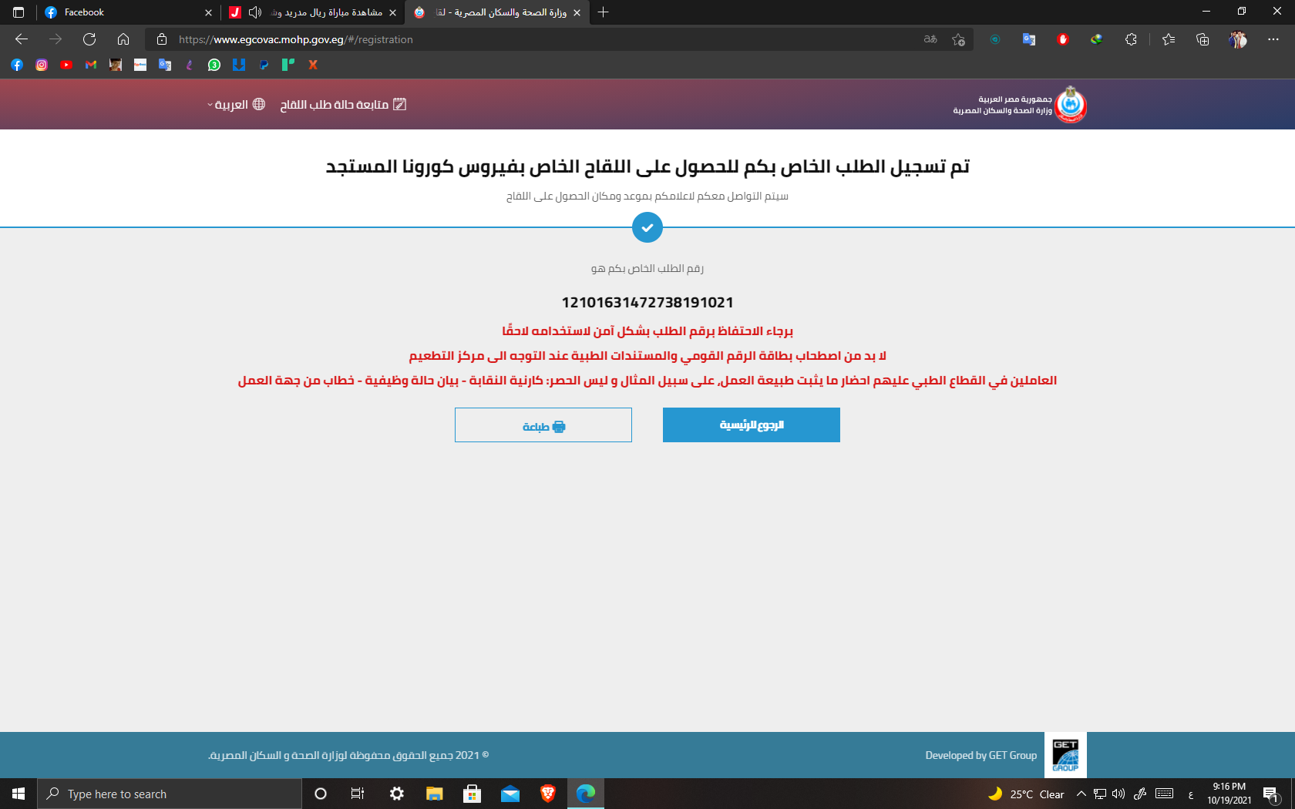1295x809 pixels.
Task: Show hidden system tray icons
Action: tap(1081, 794)
